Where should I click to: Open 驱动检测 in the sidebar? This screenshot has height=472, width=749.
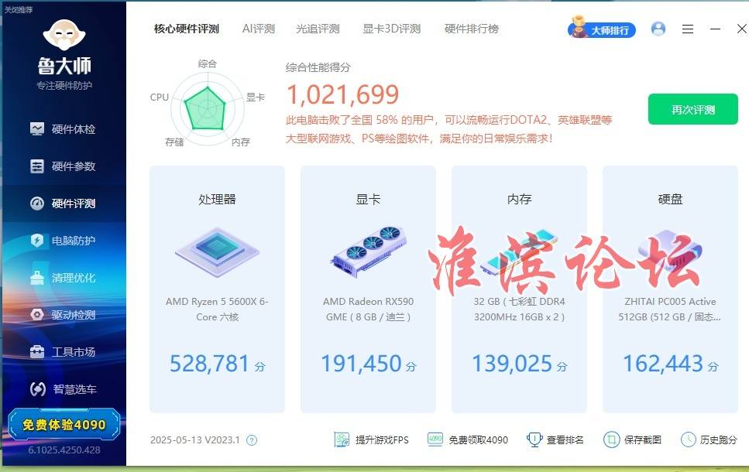[x=63, y=315]
